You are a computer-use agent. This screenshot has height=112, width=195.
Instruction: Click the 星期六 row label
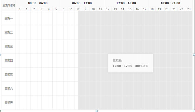(9, 89)
